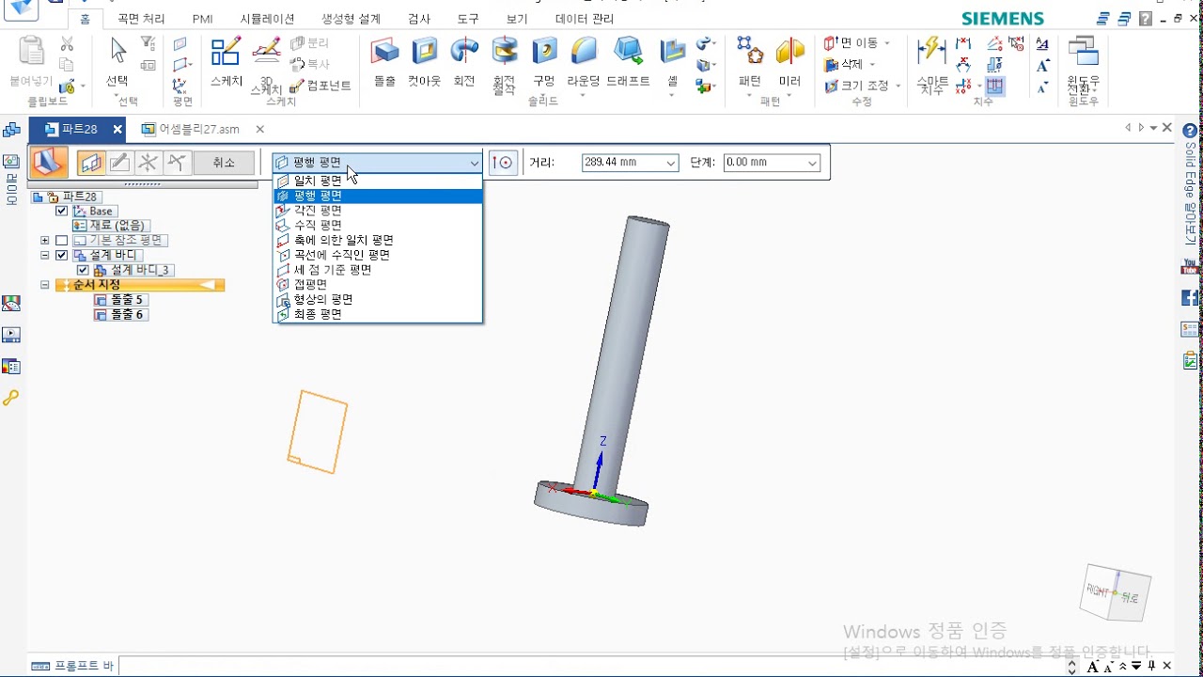Close the 파트28 document tab
This screenshot has height=677, width=1203.
click(x=117, y=130)
